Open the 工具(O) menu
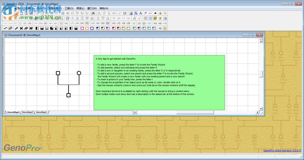Image resolution: width=304 pixels, height=160 pixels. coord(69,8)
